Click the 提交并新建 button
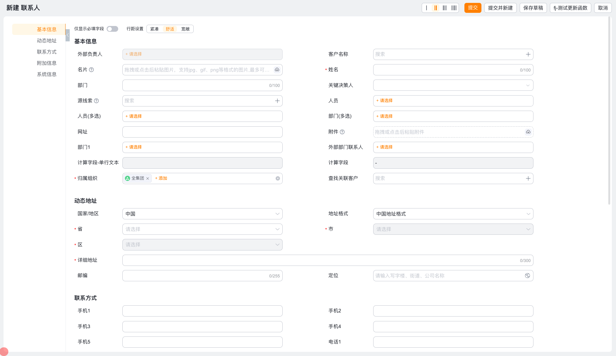The image size is (616, 356). click(x=500, y=8)
